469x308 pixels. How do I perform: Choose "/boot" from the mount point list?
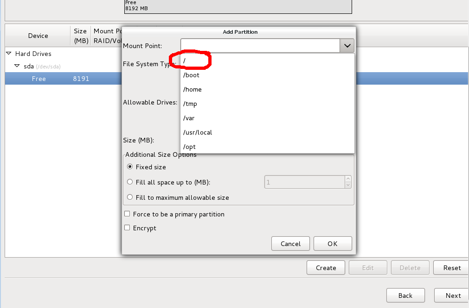pos(191,75)
